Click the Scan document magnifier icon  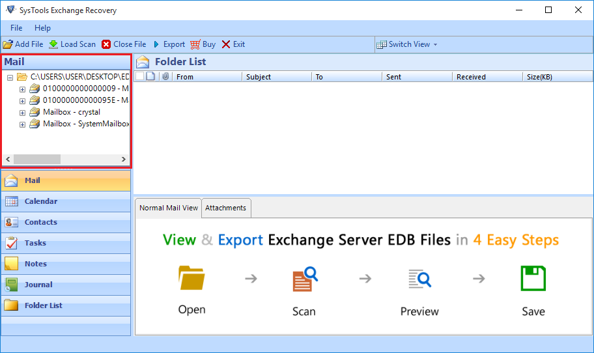[305, 279]
